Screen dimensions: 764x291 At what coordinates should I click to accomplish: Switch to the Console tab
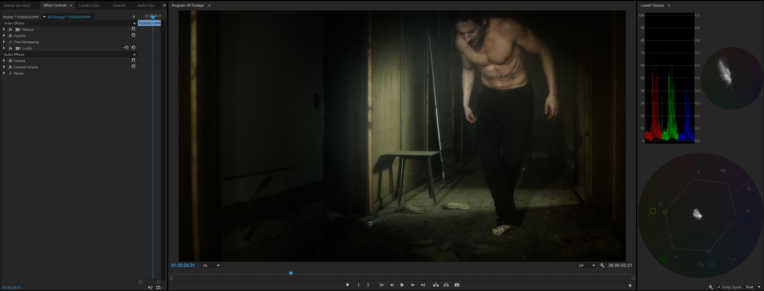tap(119, 5)
